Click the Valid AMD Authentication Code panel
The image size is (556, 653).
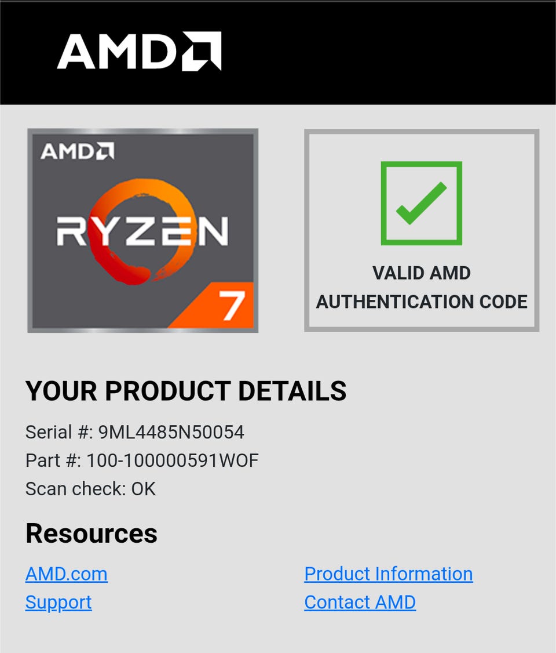[x=422, y=230]
